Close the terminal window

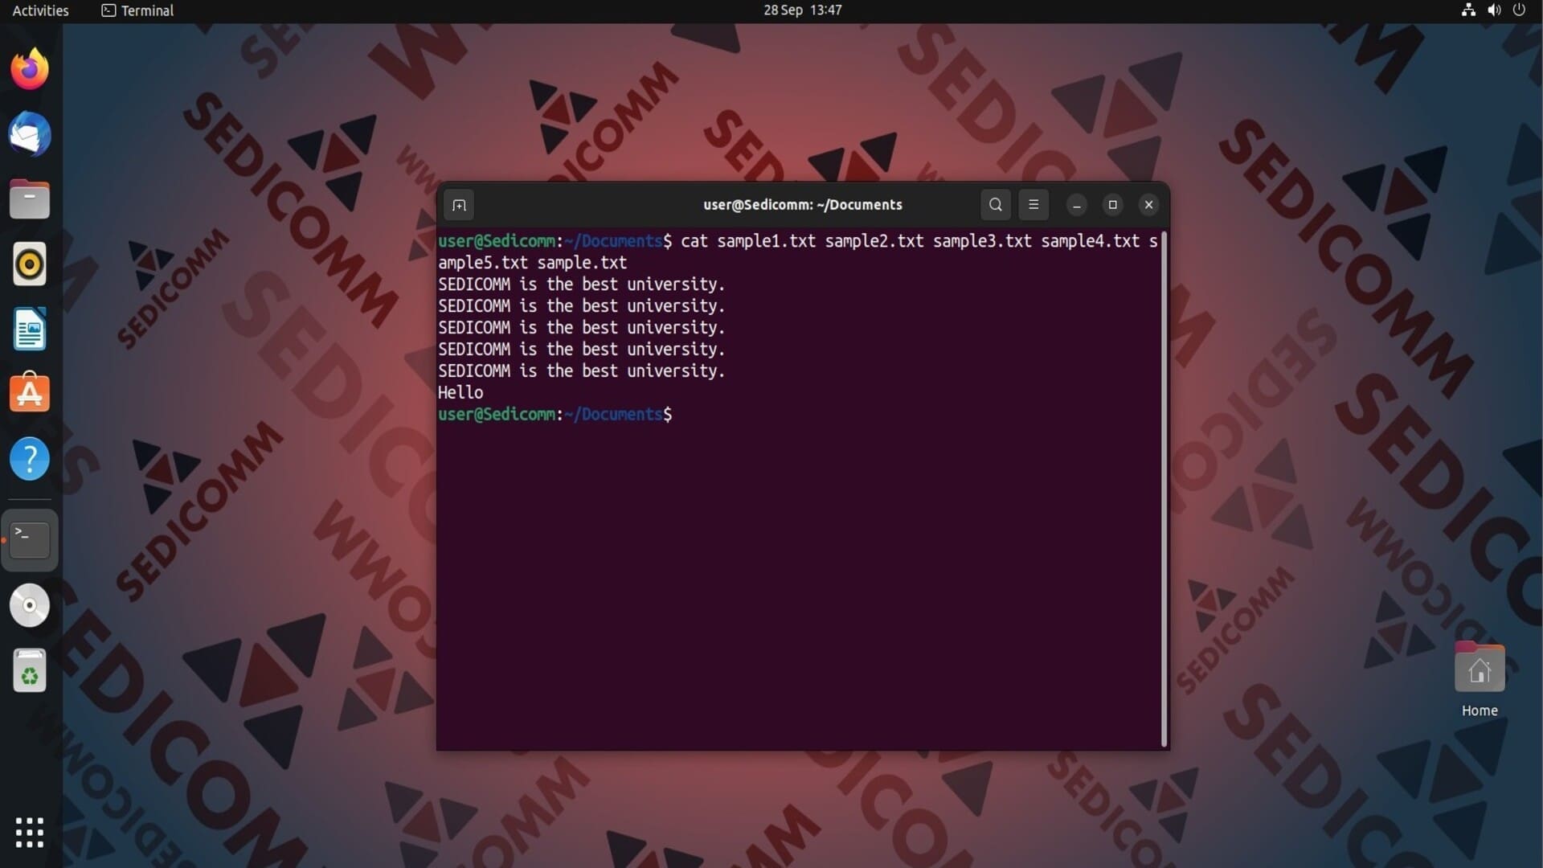(x=1149, y=205)
